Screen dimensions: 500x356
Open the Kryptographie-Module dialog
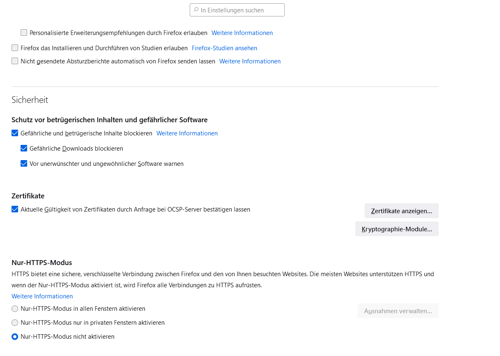[397, 229]
